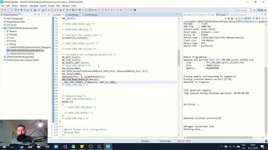Click the New file toolbar icon
Image resolution: width=268 pixels, height=150 pixels.
pyautogui.click(x=3, y=10)
